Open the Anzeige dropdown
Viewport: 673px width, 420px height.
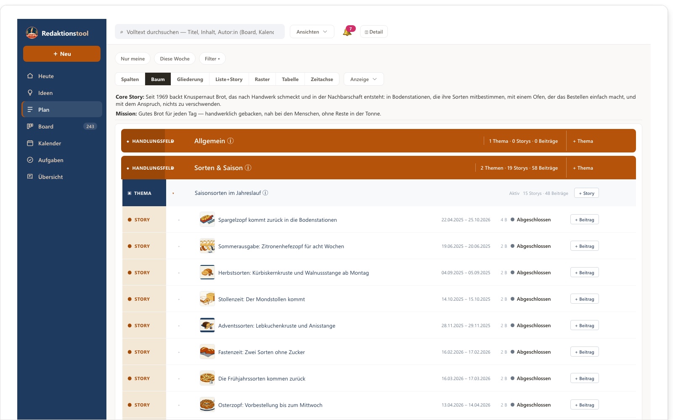[x=363, y=79]
